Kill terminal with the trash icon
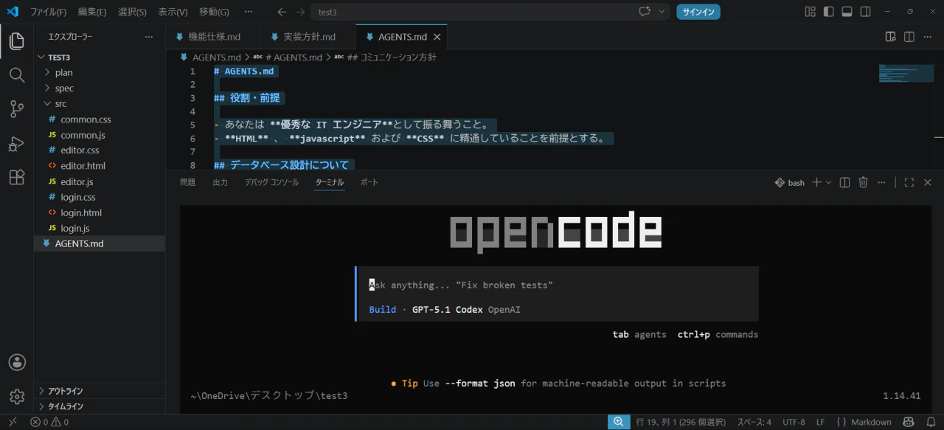The width and height of the screenshot is (944, 430). coord(863,182)
